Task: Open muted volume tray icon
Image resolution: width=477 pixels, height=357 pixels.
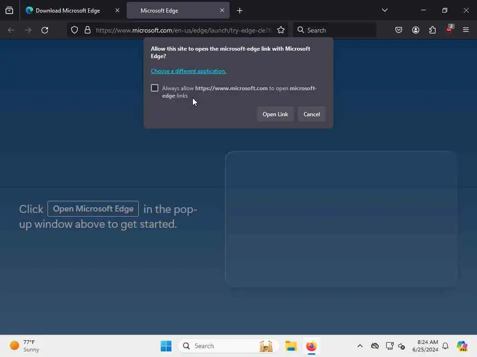Action: tap(402, 346)
